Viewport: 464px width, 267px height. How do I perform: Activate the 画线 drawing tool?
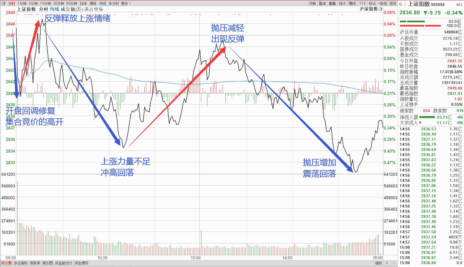tap(352, 3)
